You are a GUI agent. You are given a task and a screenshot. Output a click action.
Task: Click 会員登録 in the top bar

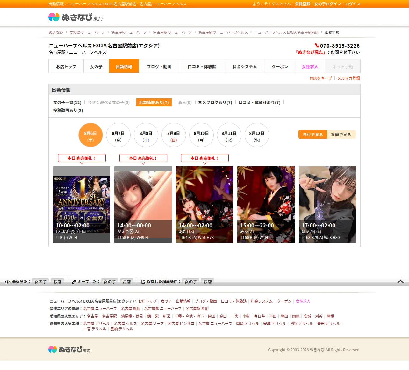pyautogui.click(x=302, y=4)
